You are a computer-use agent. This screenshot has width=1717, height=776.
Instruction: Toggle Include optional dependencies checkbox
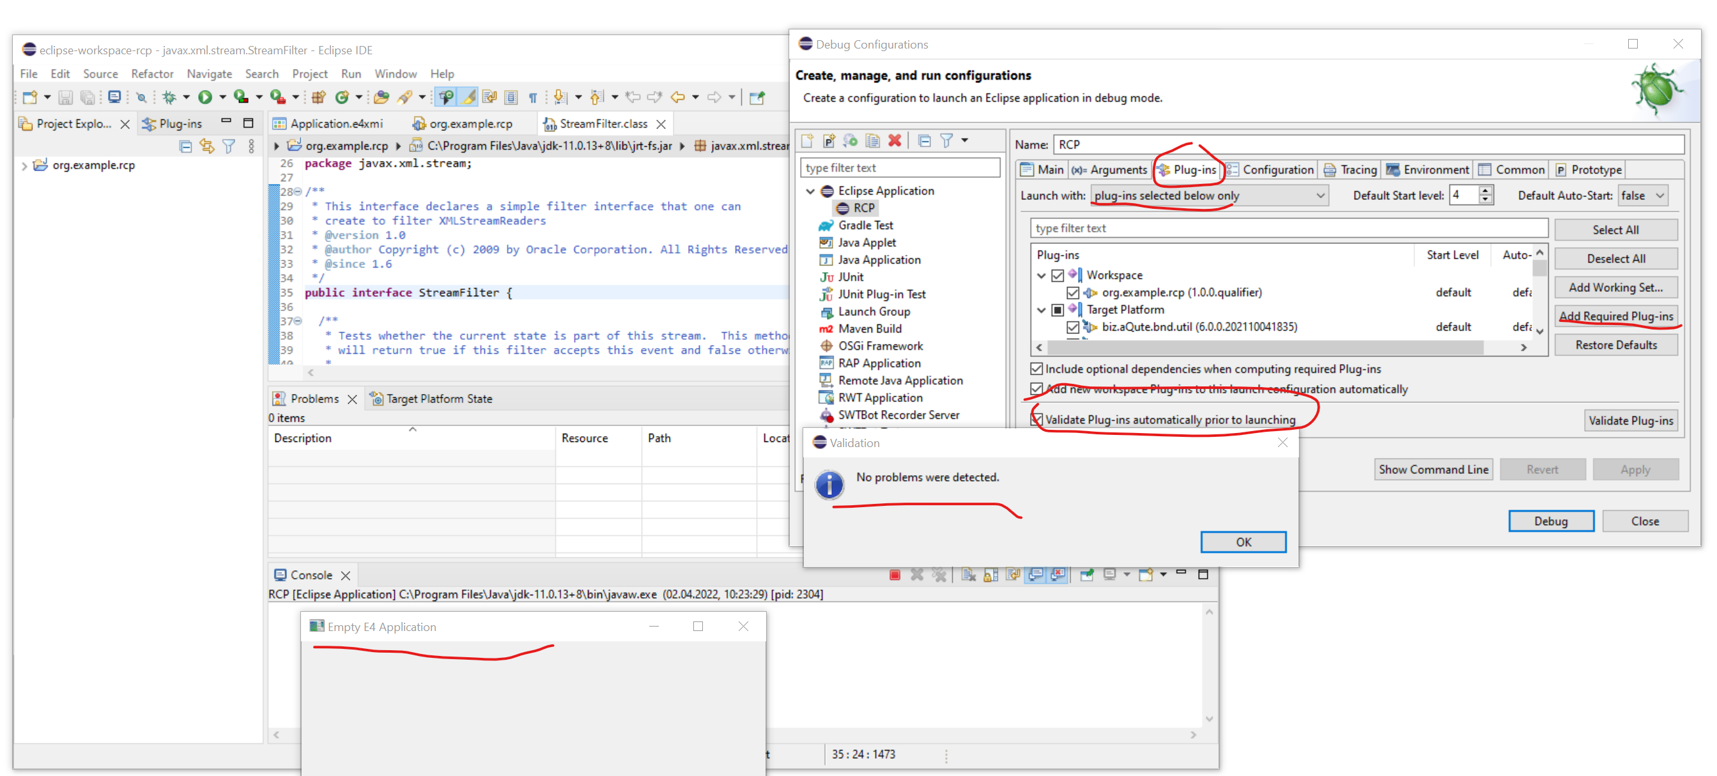pyautogui.click(x=1036, y=369)
